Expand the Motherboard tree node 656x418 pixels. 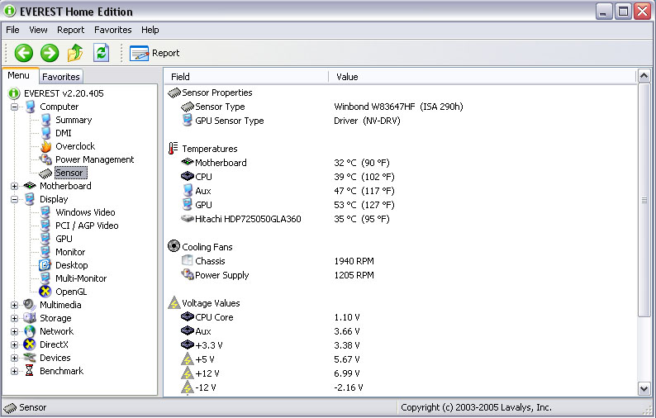(x=14, y=186)
